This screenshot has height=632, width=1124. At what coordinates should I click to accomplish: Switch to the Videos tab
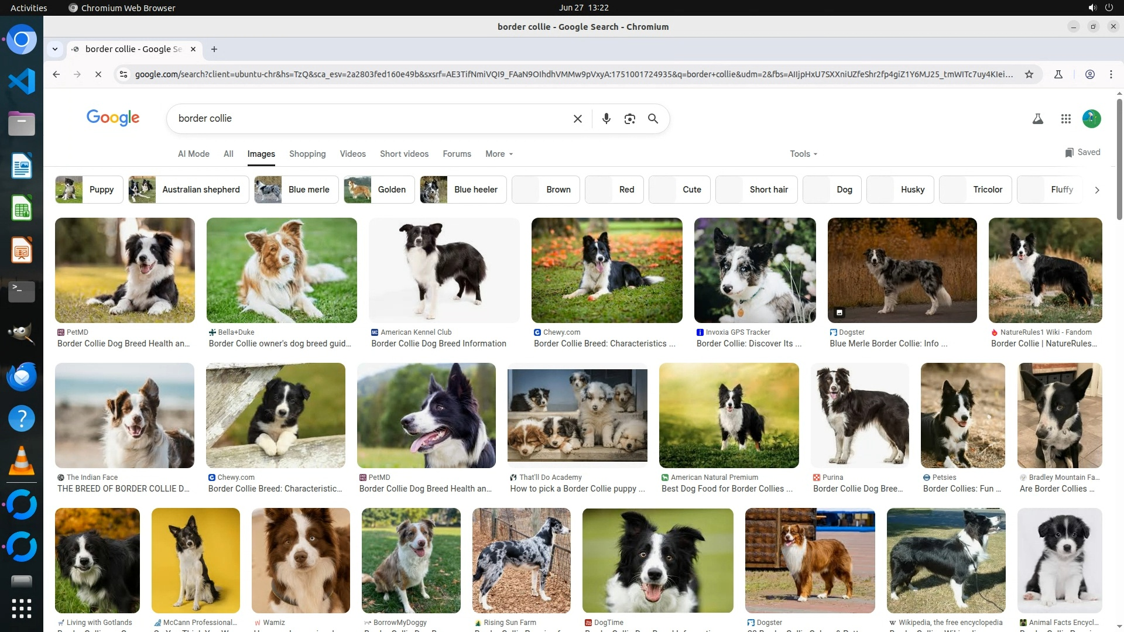click(352, 154)
